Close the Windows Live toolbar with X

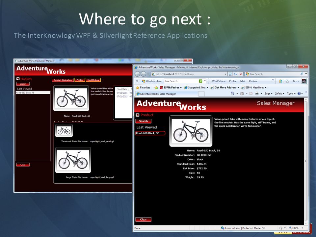tap(137, 81)
